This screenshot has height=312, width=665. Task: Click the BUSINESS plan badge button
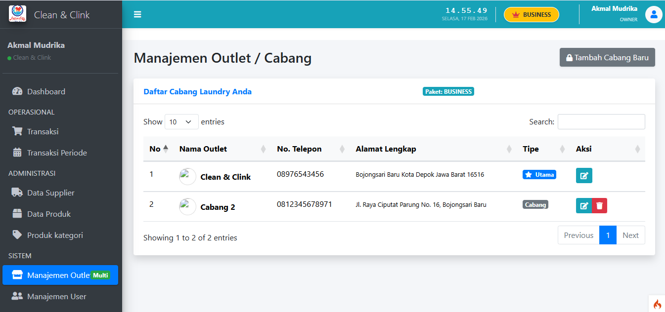point(531,15)
